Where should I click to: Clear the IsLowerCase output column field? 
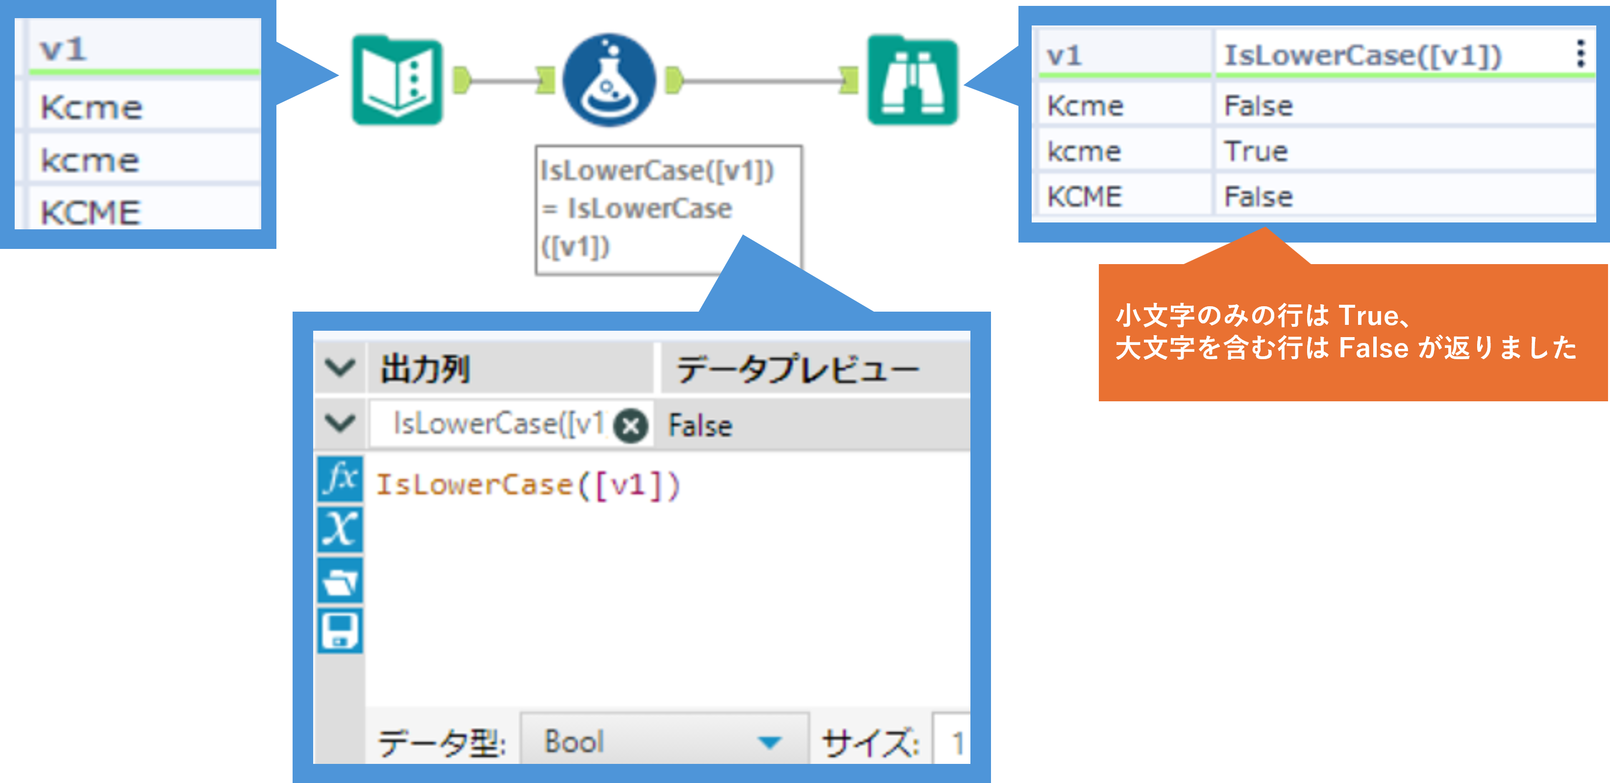tap(631, 426)
